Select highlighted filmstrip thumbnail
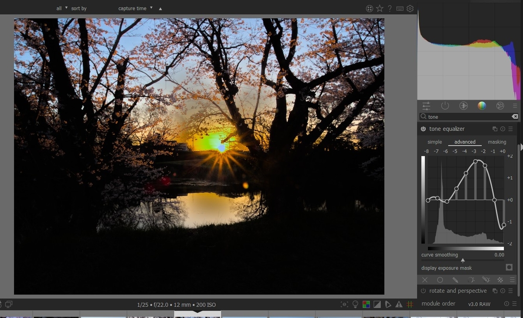 pos(197,314)
